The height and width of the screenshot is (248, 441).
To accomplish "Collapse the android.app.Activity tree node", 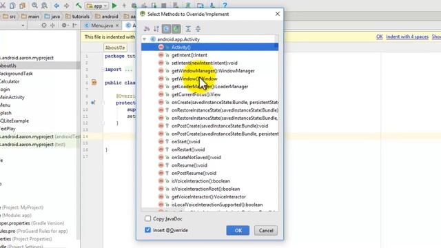I will (145, 39).
